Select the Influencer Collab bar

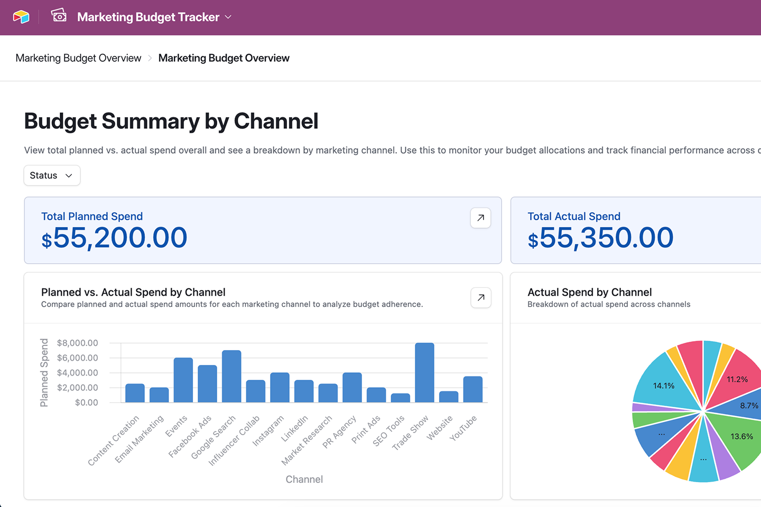click(256, 391)
